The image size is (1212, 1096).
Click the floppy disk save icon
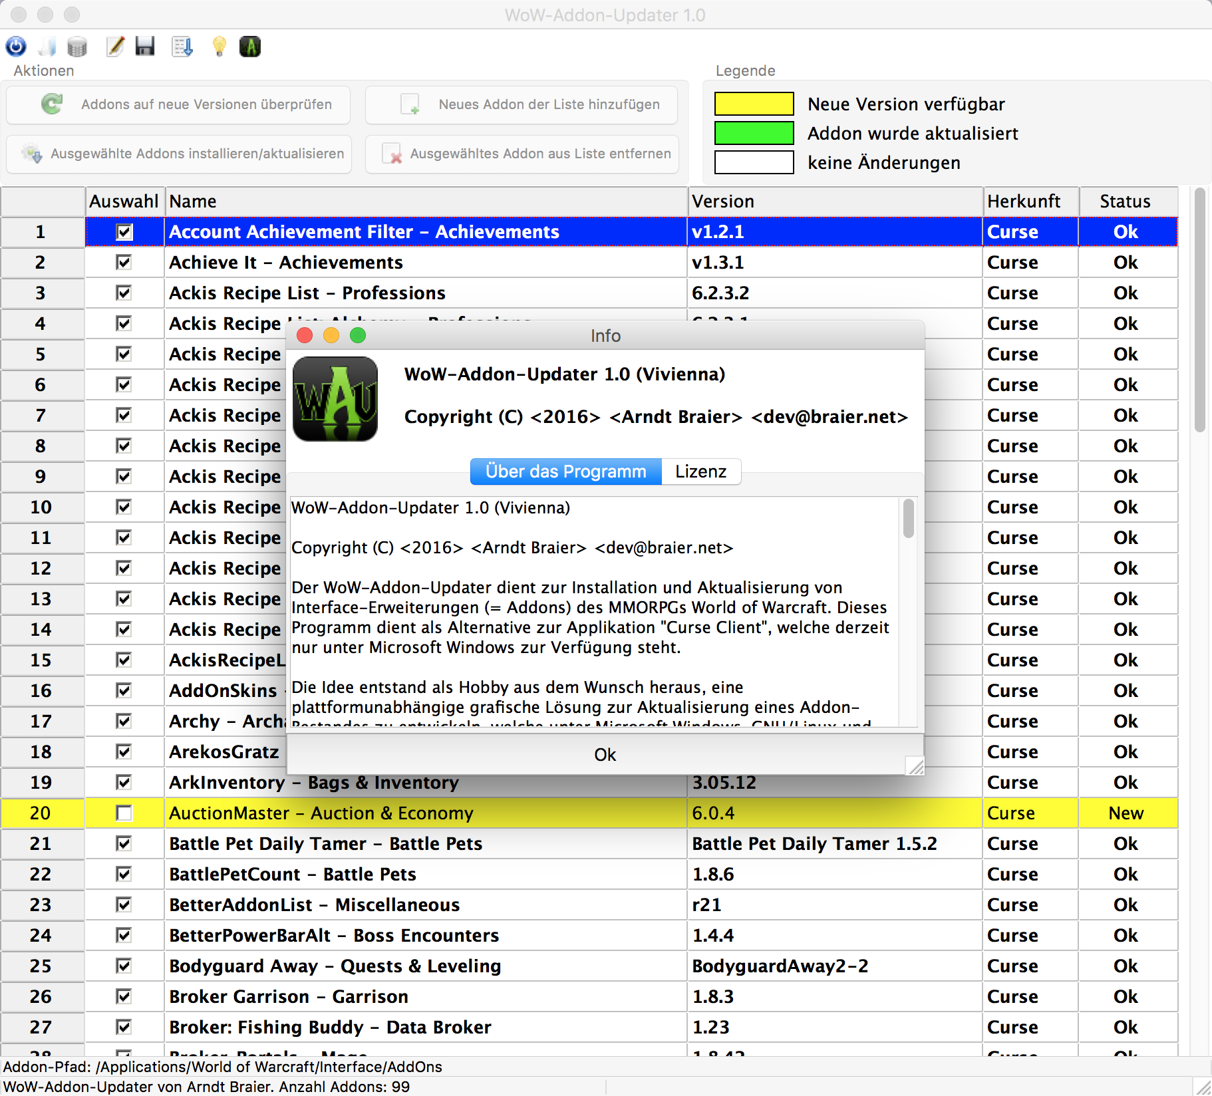(145, 47)
